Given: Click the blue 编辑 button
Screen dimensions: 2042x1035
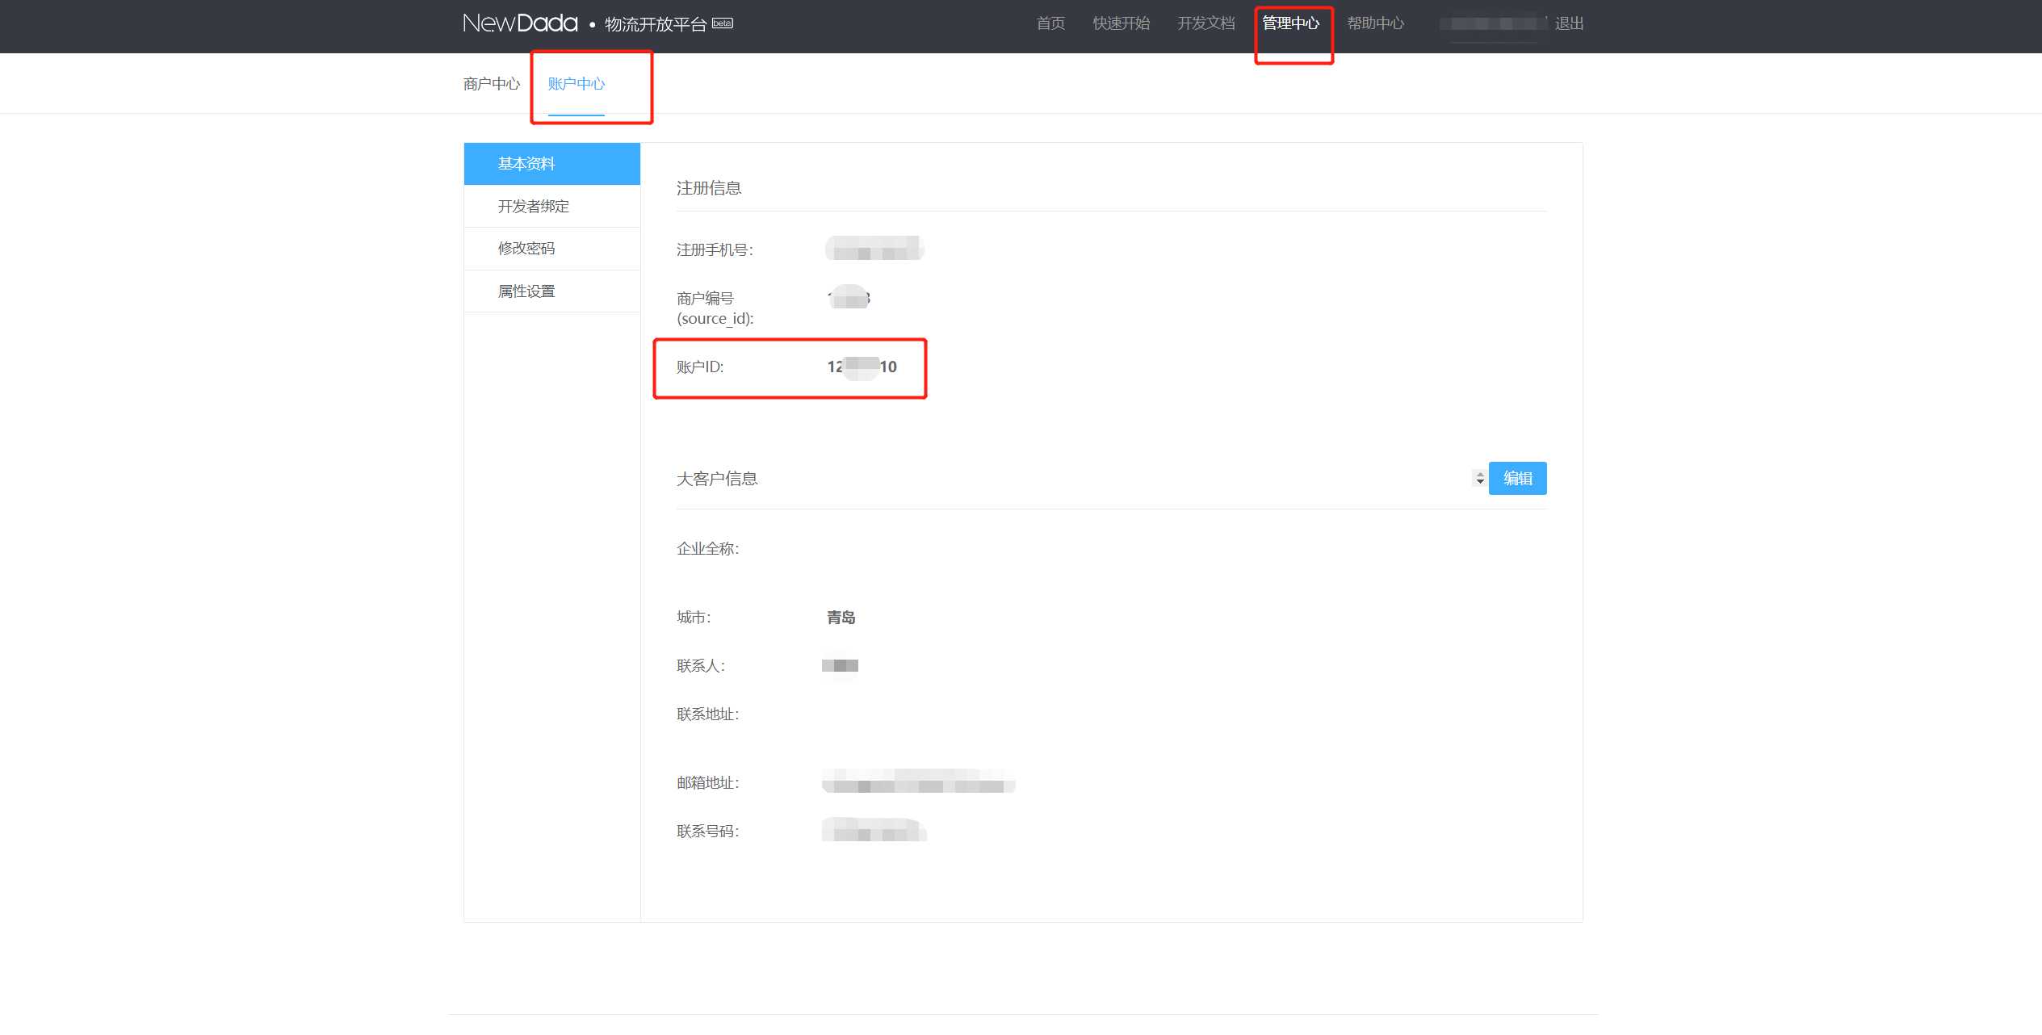Looking at the screenshot, I should tap(1517, 479).
